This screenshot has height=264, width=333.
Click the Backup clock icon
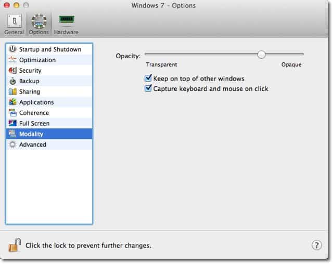coord(12,81)
